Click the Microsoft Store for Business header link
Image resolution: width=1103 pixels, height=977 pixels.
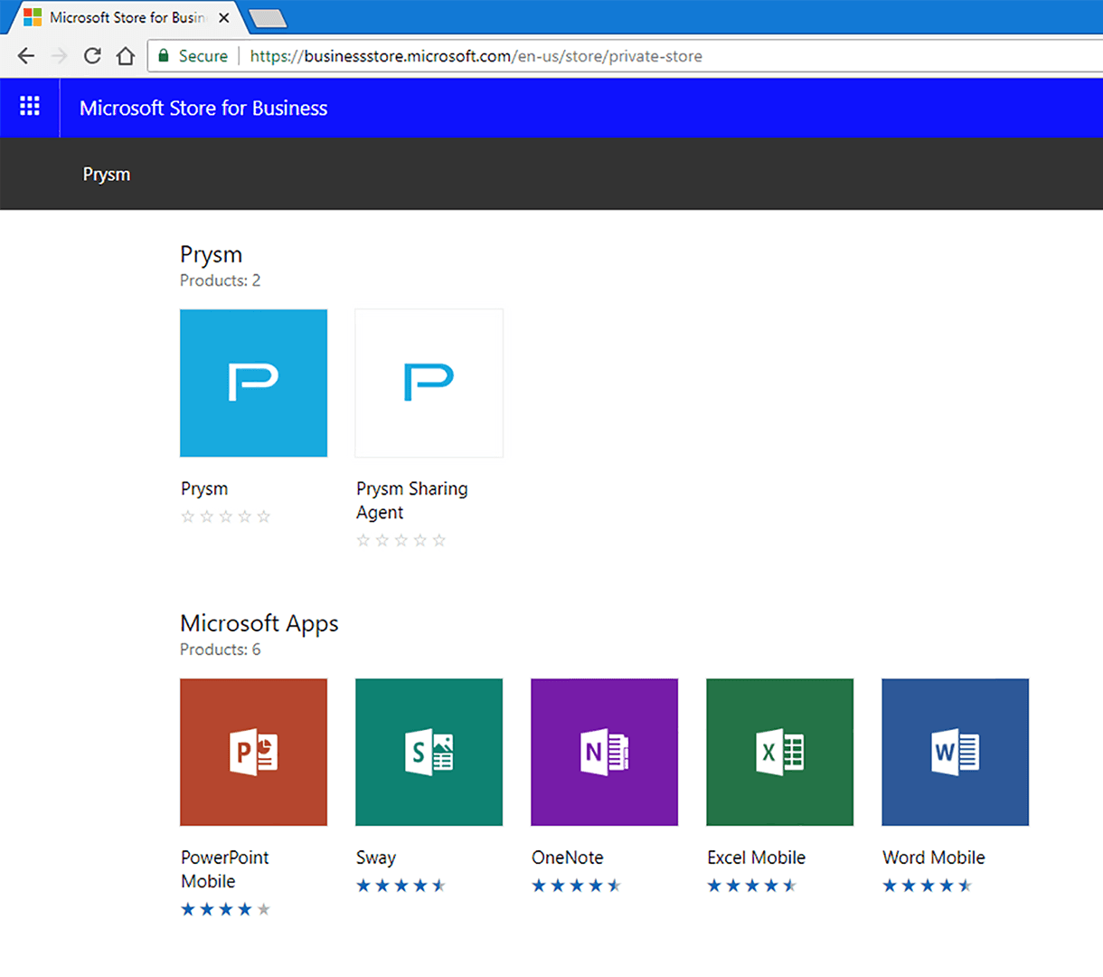203,109
